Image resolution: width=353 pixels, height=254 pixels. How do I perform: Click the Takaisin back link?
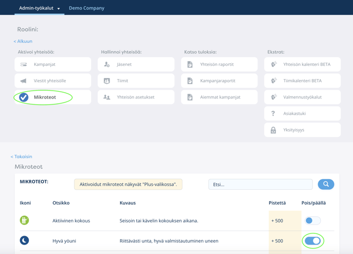point(22,157)
